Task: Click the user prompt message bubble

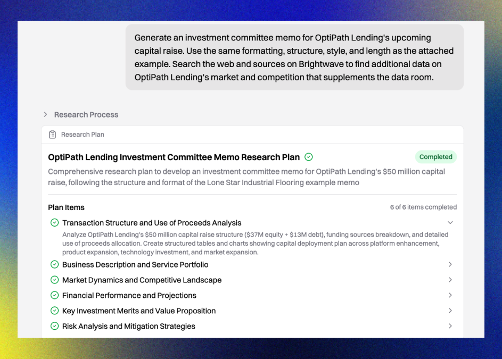Action: click(x=294, y=57)
